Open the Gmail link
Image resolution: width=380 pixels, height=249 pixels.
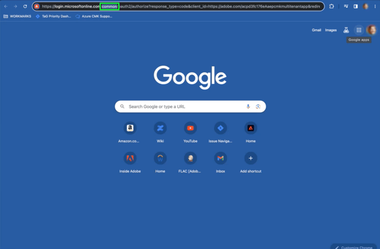(316, 30)
